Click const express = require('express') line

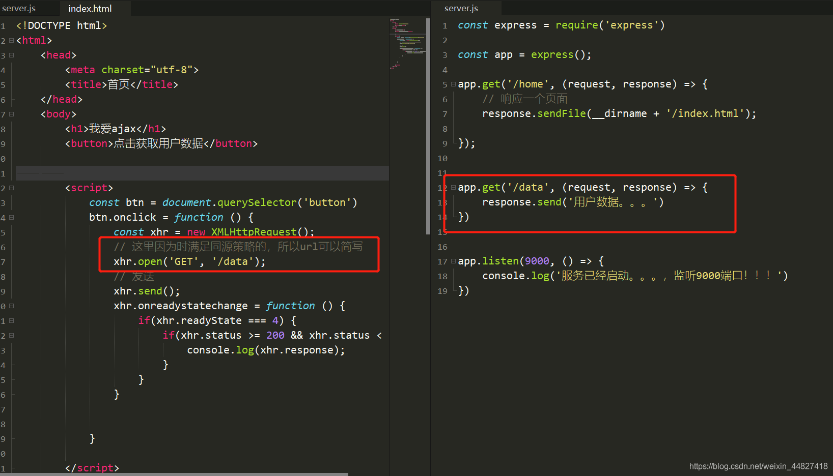coord(561,25)
